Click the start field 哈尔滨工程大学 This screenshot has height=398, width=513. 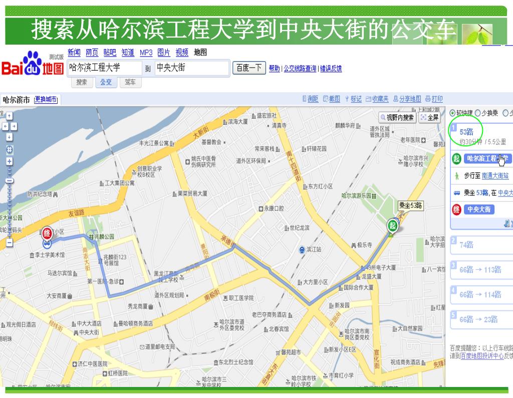point(105,68)
